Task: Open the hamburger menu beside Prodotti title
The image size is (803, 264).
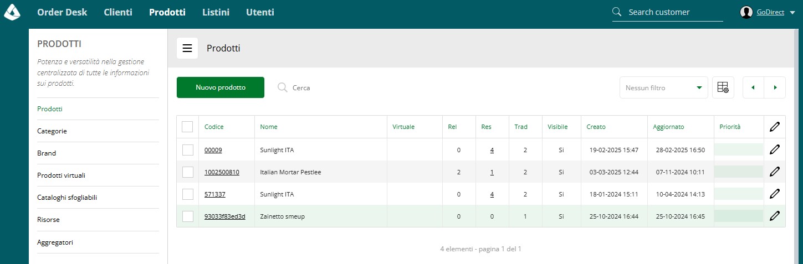Action: pyautogui.click(x=187, y=48)
